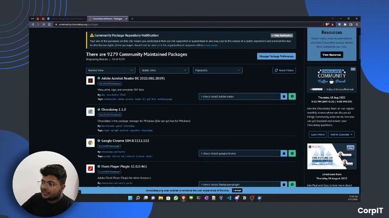Click the bookmark icon beside the address bar
The image size is (389, 218).
(49, 24)
